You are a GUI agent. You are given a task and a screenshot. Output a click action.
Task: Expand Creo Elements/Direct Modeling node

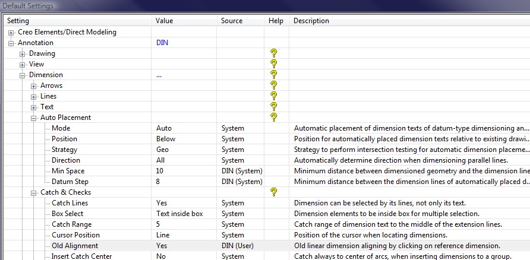[11, 32]
